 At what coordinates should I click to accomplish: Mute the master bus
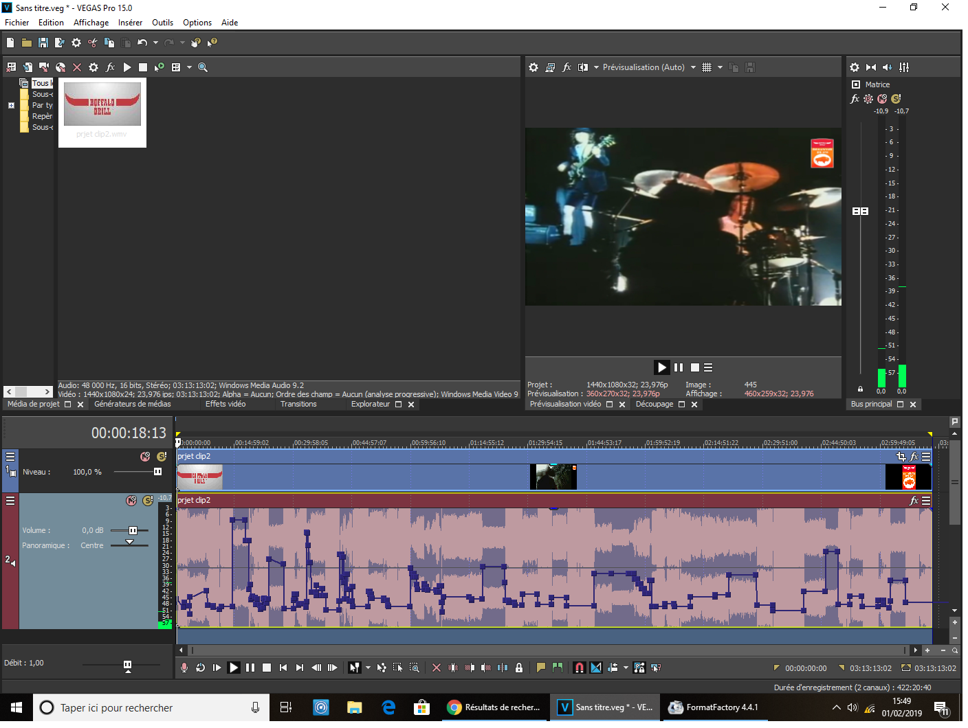coord(882,99)
